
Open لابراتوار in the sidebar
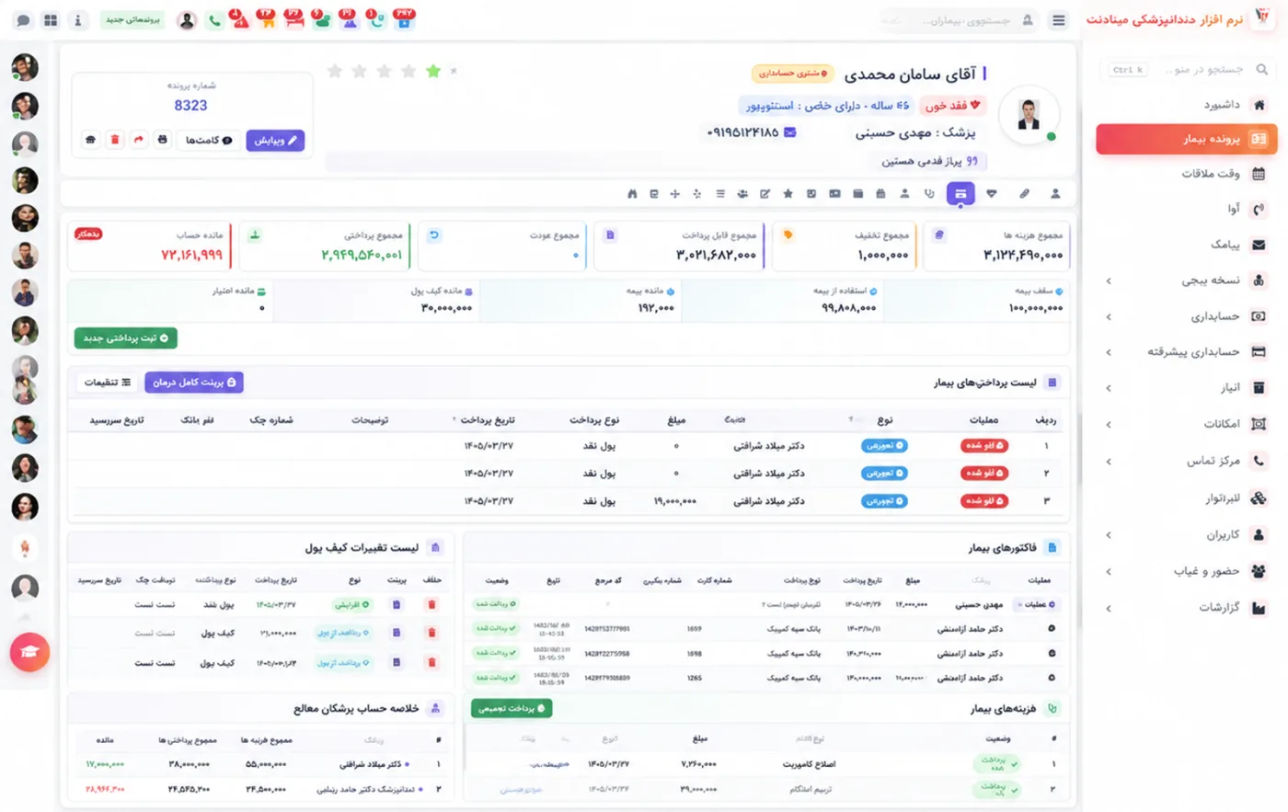(x=1187, y=497)
